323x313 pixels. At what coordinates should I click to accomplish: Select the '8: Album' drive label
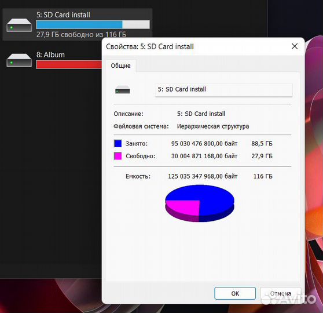pyautogui.click(x=50, y=54)
